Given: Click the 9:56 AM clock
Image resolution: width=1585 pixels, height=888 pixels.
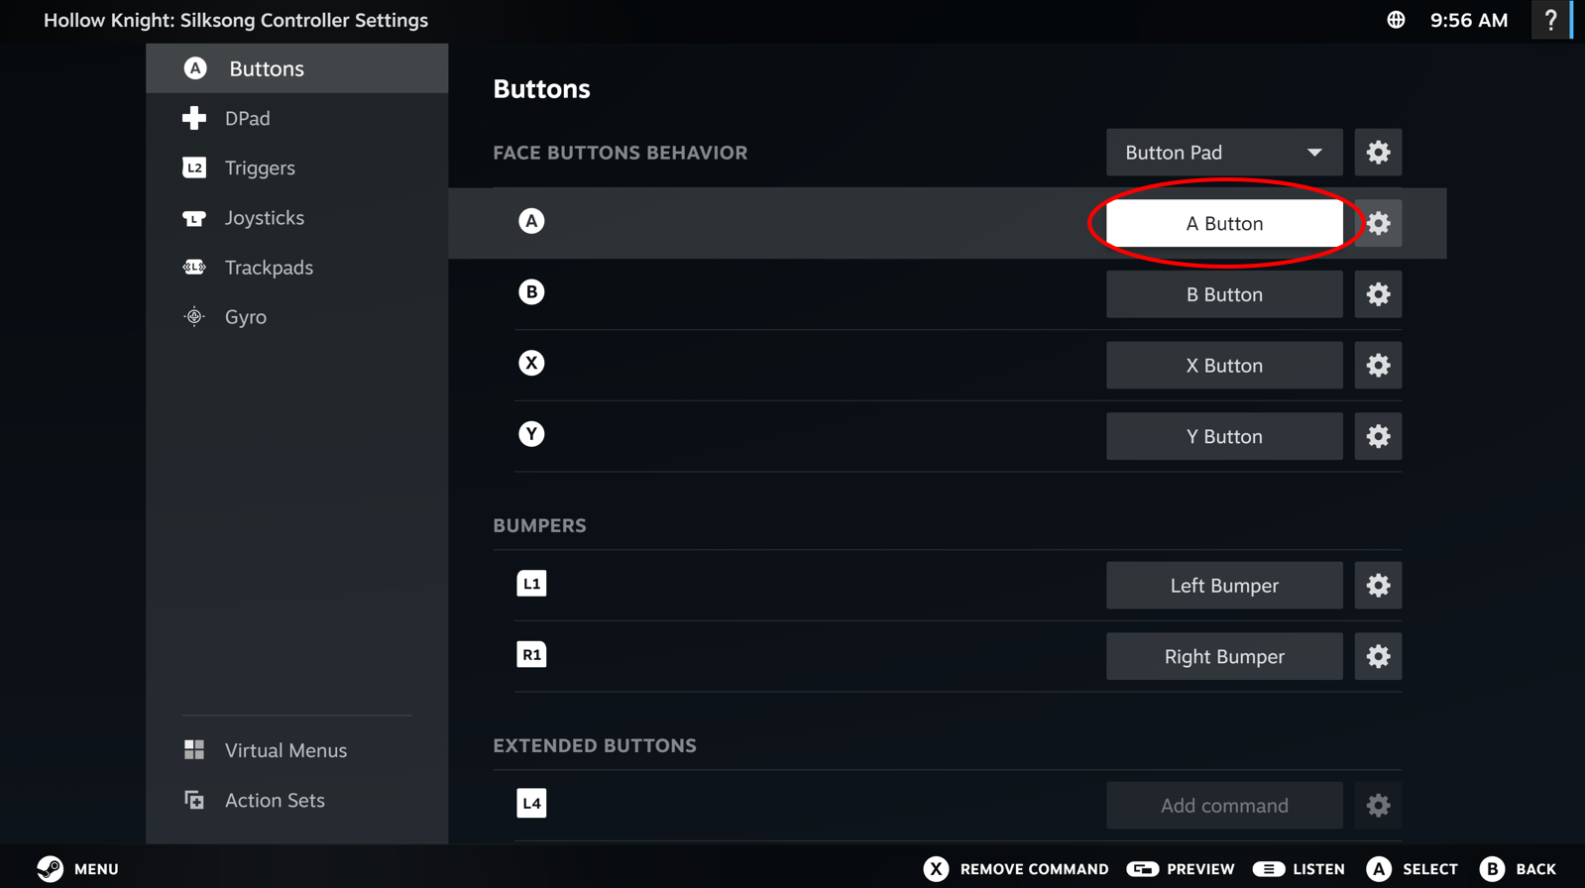Looking at the screenshot, I should [1469, 20].
